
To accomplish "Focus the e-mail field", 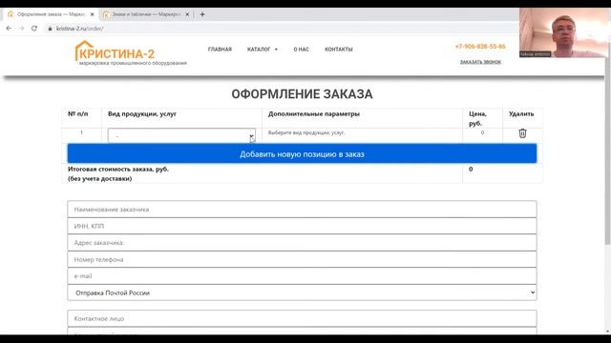I will pos(302,276).
